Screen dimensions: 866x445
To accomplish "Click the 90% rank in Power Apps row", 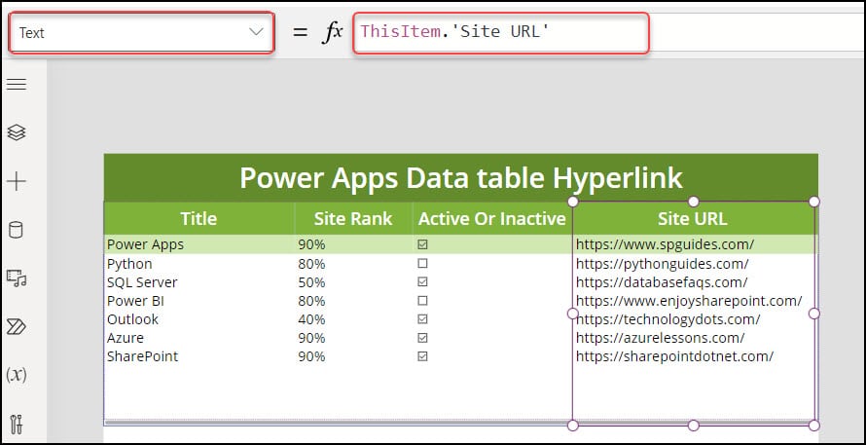I will (x=311, y=244).
